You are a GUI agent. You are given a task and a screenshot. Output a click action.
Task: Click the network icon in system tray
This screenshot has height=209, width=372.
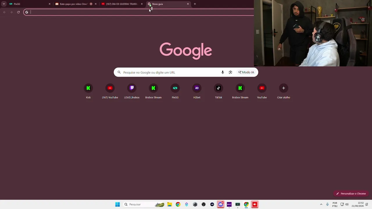342,204
